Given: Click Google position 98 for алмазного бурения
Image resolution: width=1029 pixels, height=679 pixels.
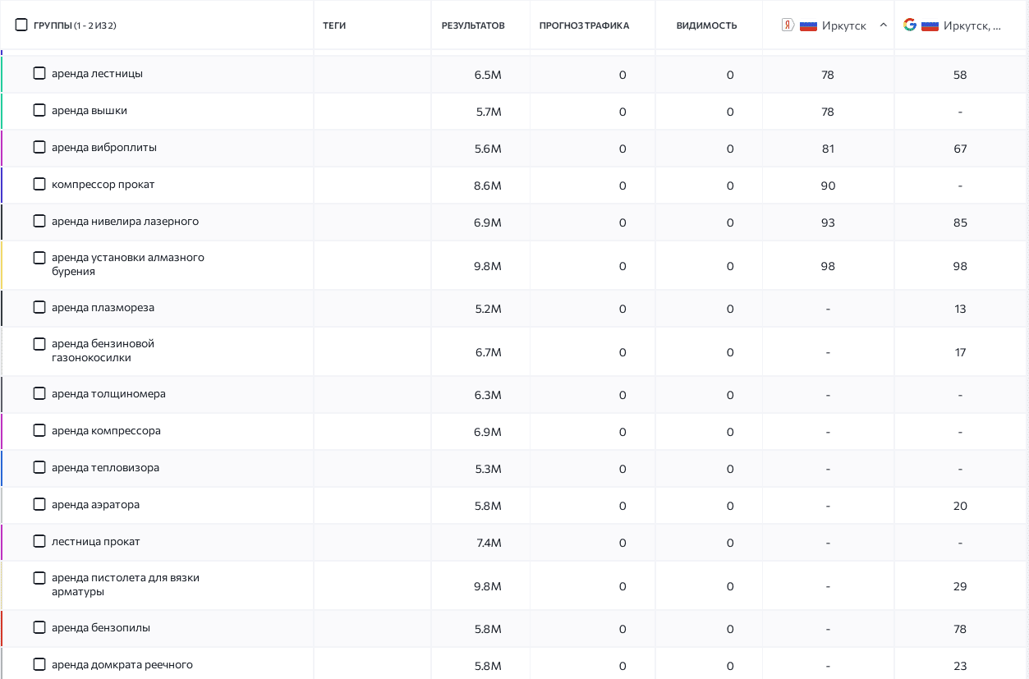Looking at the screenshot, I should [960, 266].
